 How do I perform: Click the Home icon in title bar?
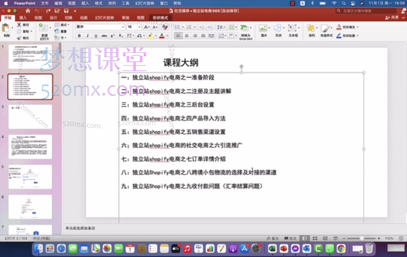tap(28, 11)
